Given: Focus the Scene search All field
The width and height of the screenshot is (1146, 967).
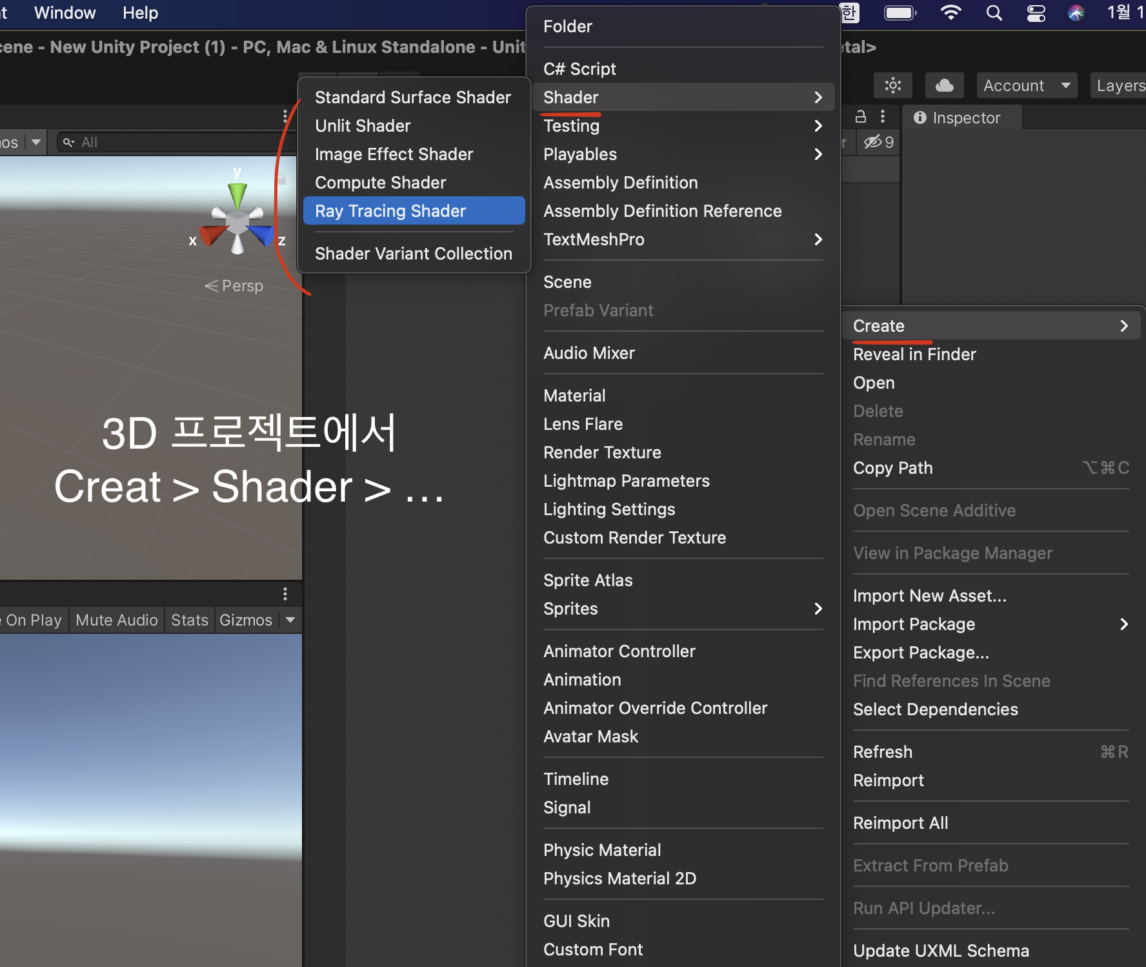Looking at the screenshot, I should pos(177,142).
